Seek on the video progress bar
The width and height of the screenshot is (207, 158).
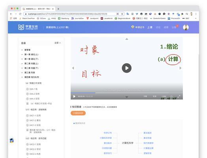pyautogui.click(x=127, y=93)
